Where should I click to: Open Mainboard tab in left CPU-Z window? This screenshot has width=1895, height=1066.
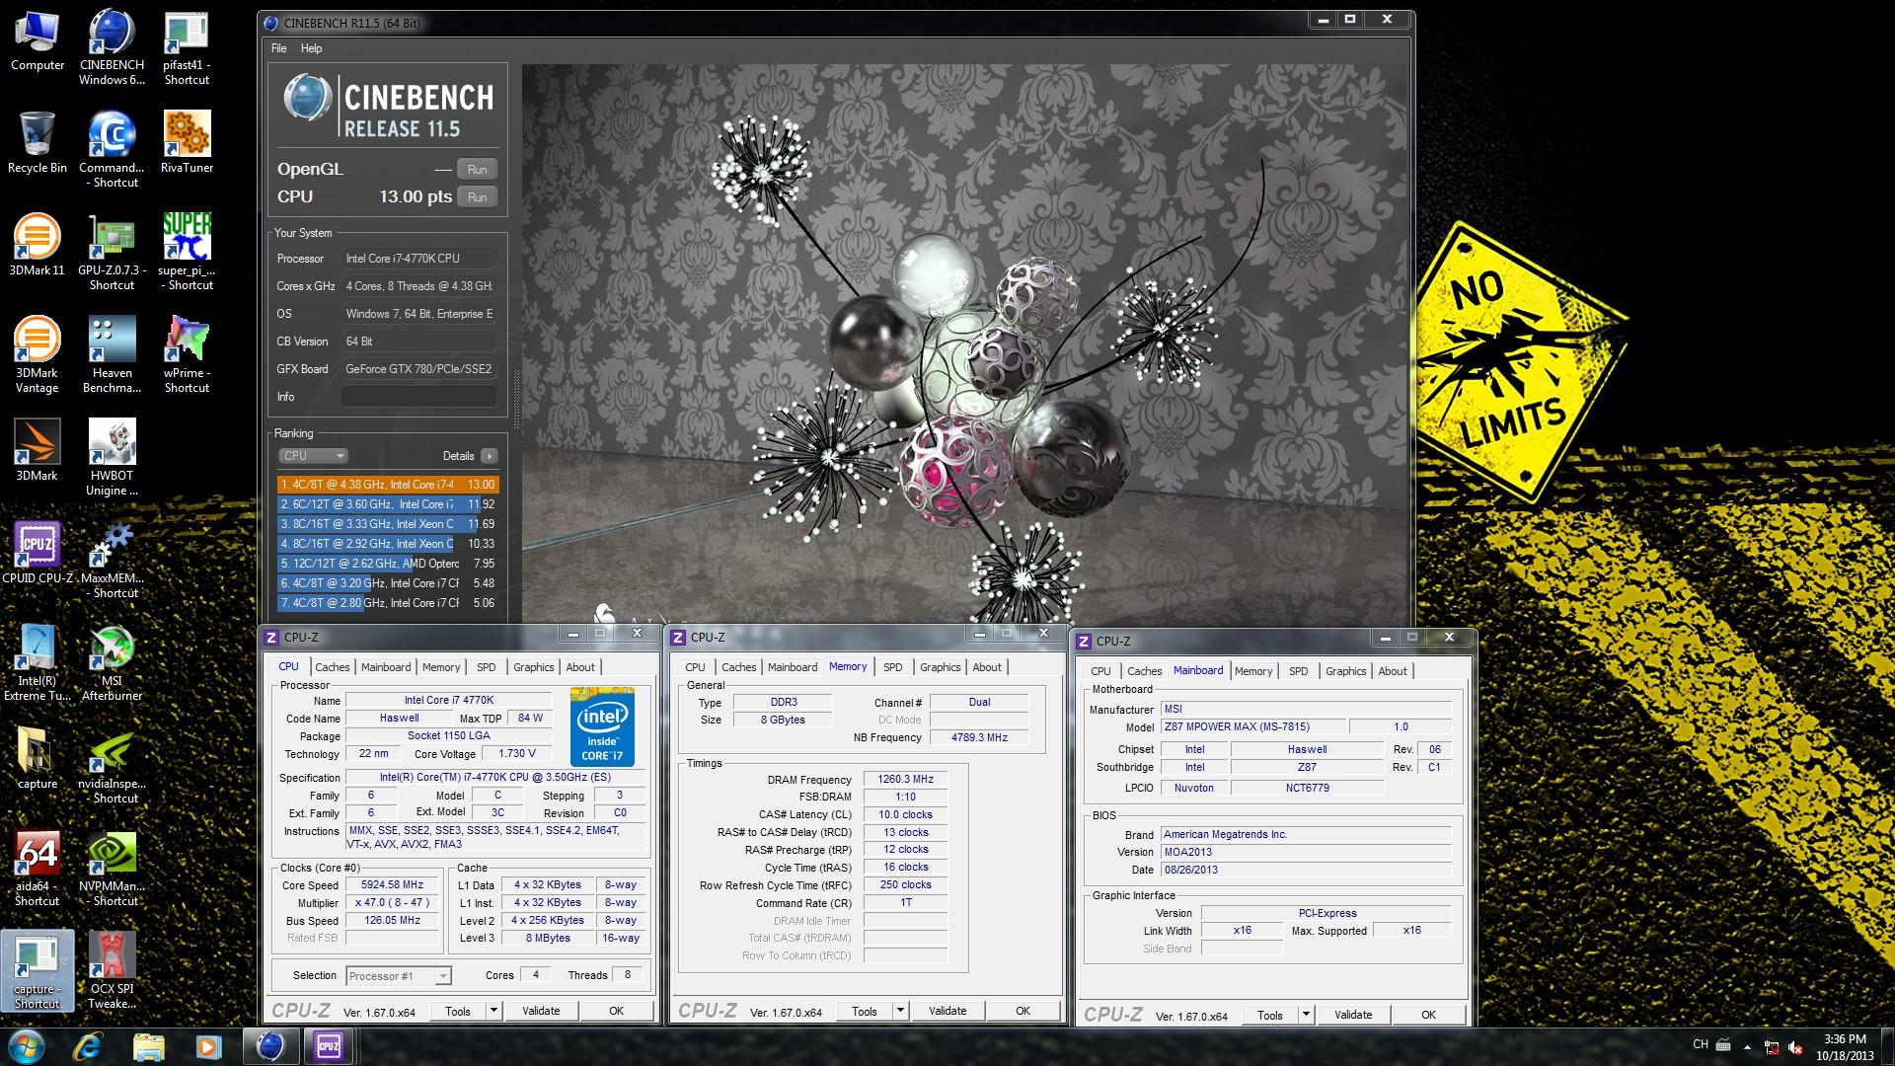point(386,667)
